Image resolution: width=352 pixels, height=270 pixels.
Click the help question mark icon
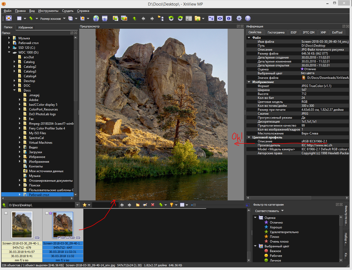coord(248,18)
